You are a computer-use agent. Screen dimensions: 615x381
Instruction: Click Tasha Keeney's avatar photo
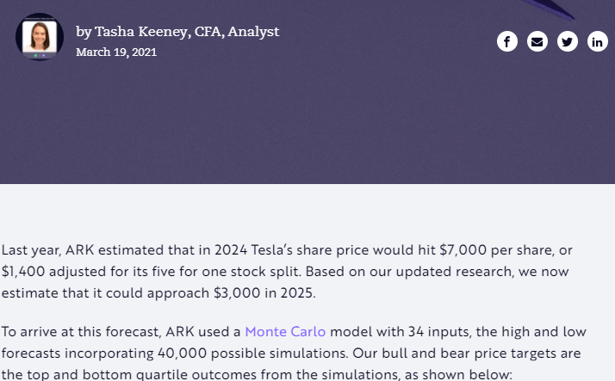tap(40, 36)
